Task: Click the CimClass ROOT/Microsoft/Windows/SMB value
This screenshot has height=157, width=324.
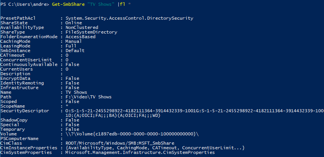Action: point(120,143)
